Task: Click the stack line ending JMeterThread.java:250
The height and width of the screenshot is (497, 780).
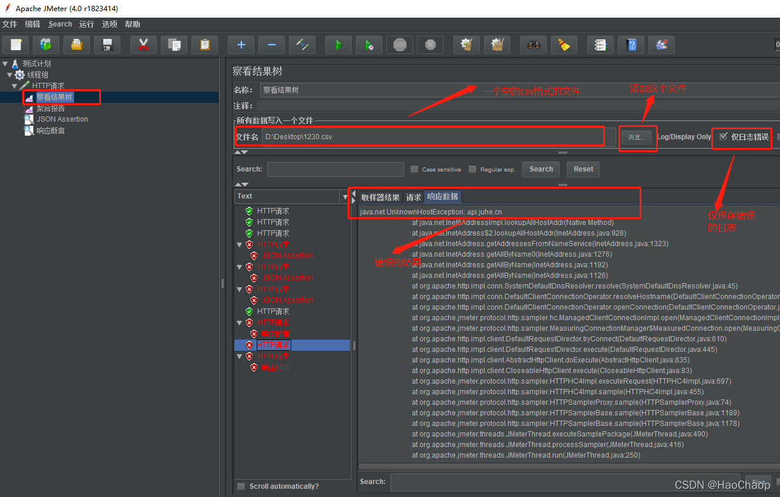Action: click(526, 455)
